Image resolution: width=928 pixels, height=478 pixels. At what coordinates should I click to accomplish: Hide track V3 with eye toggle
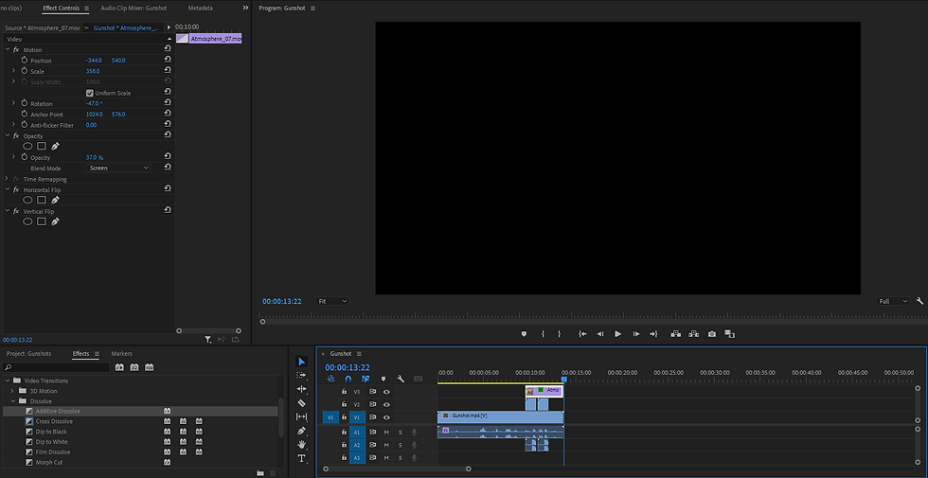coord(386,391)
